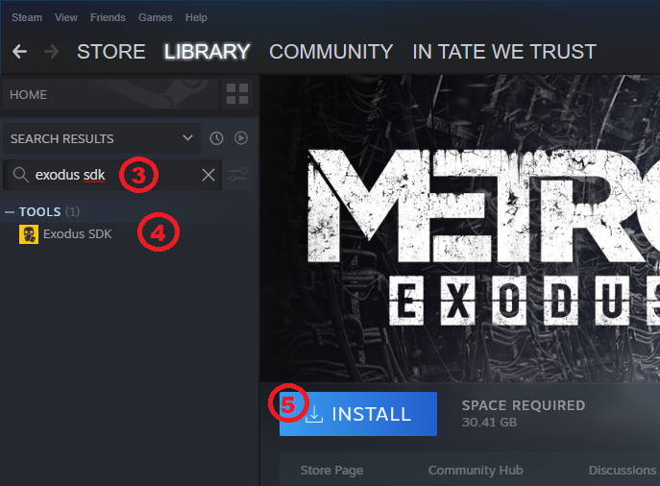Image resolution: width=660 pixels, height=486 pixels.
Task: Open the SEARCH RESULTS dropdown
Action: (x=102, y=138)
